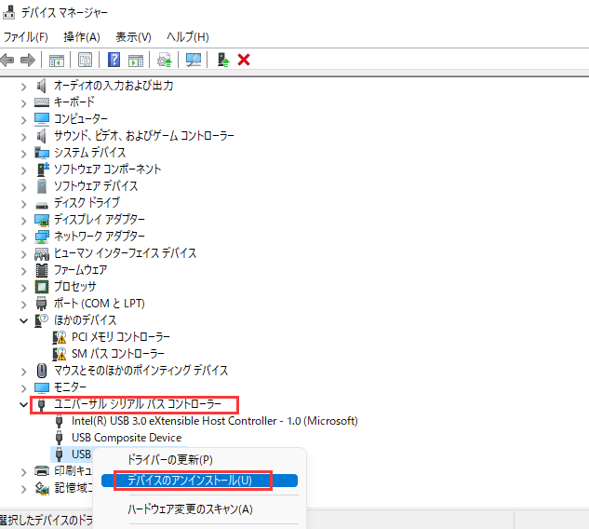Expand the モニター category
The height and width of the screenshot is (529, 589).
(x=23, y=388)
